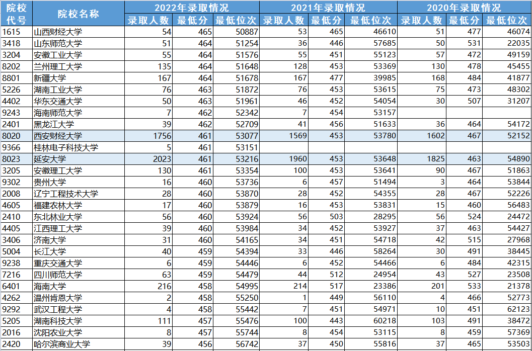Select 2020 lowest score 533

coord(465,286)
